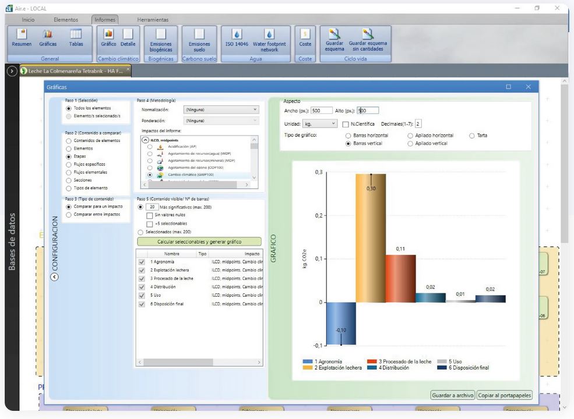Uncheck the 6 Disposición final row checkbox
This screenshot has width=574, height=419.
point(142,304)
